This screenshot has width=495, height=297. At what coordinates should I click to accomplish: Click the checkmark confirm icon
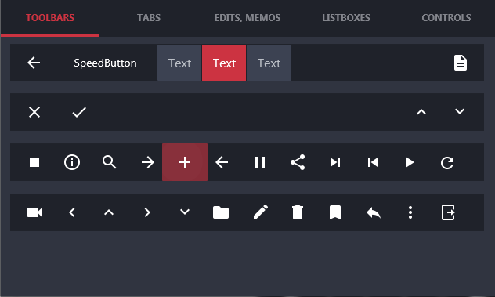point(79,112)
